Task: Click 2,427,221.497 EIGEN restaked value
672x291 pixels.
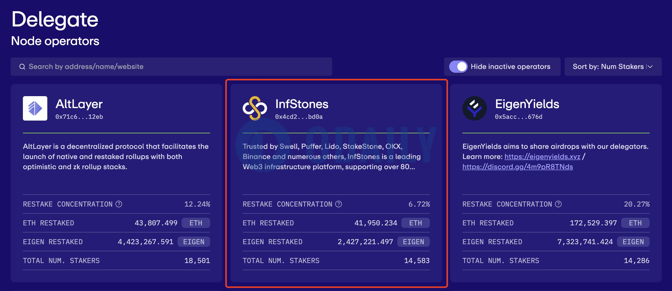Action: [366, 242]
